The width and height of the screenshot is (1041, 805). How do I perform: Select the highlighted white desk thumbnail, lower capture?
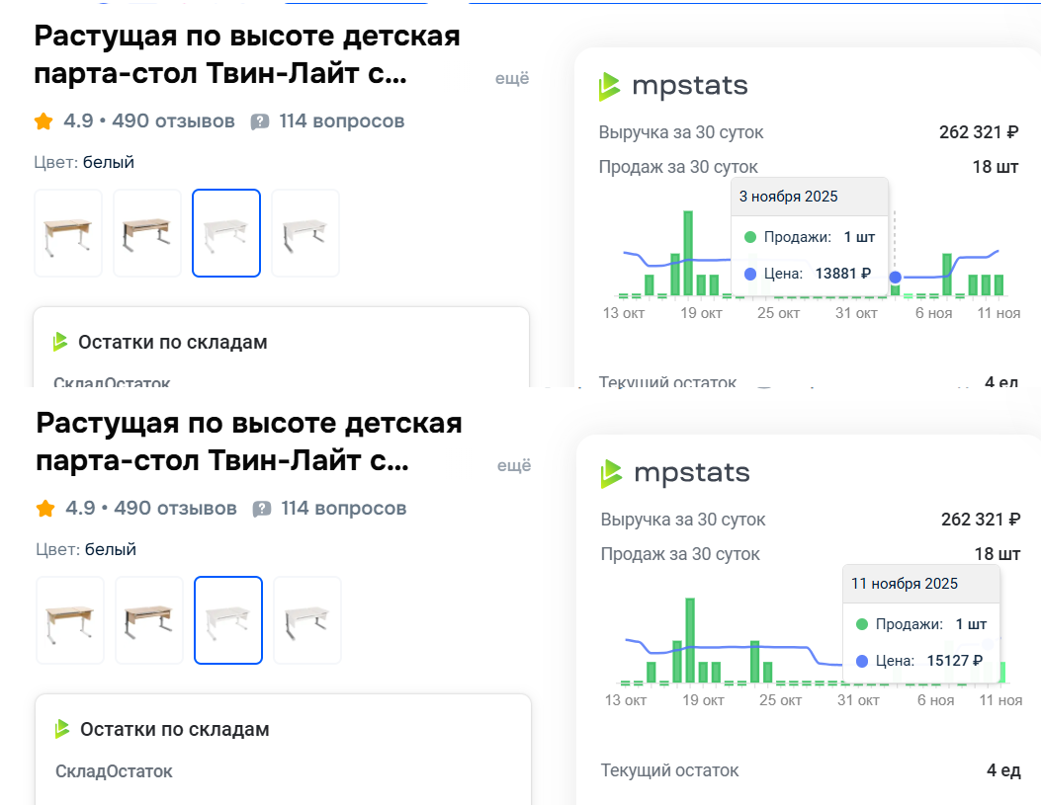(228, 620)
